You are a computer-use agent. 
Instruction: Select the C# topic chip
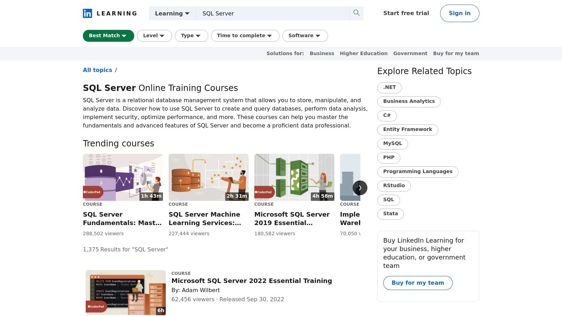pyautogui.click(x=387, y=116)
